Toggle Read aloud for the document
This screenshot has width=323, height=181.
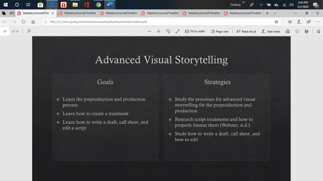coord(246,31)
